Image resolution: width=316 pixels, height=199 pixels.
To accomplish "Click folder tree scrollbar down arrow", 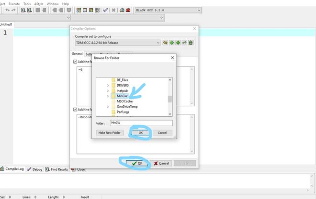I will [x=170, y=114].
